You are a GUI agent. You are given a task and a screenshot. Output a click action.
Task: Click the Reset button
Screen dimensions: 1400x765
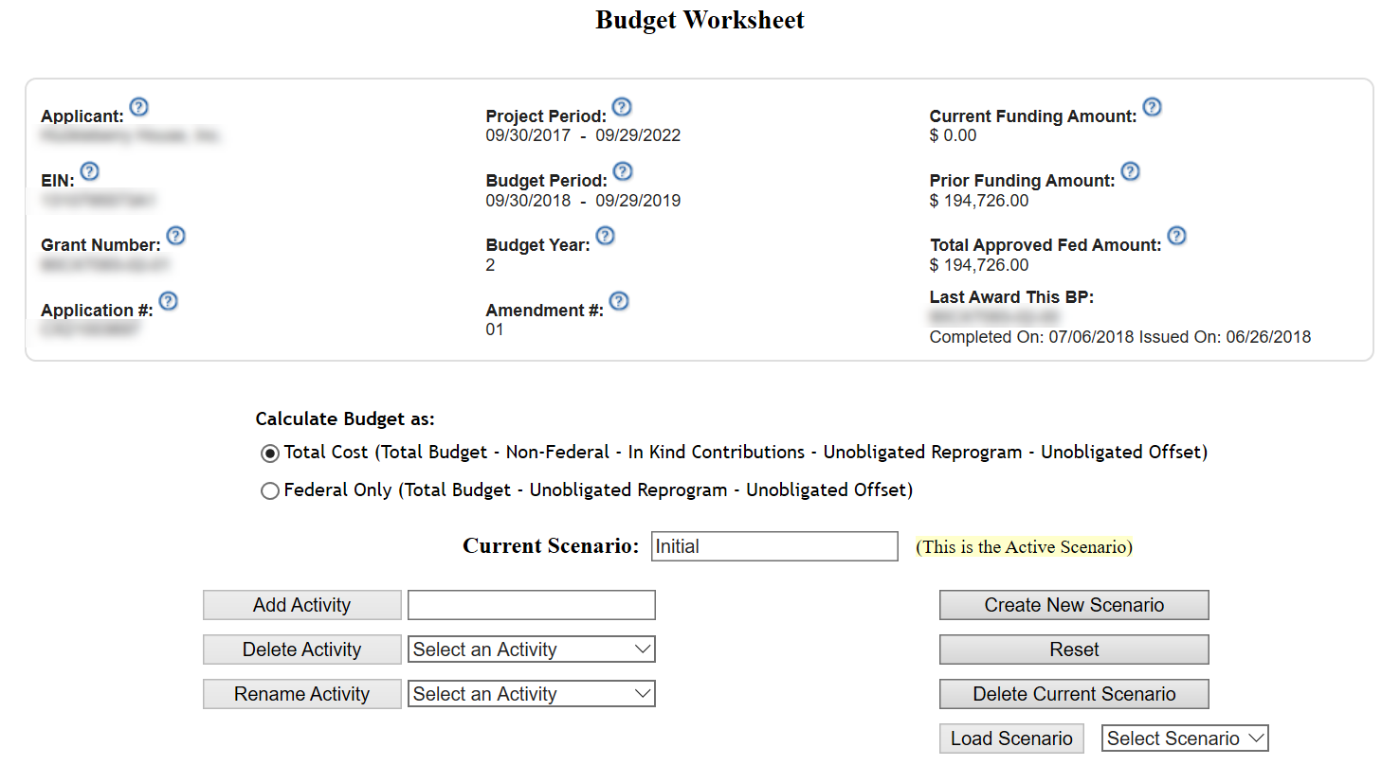tap(1074, 649)
